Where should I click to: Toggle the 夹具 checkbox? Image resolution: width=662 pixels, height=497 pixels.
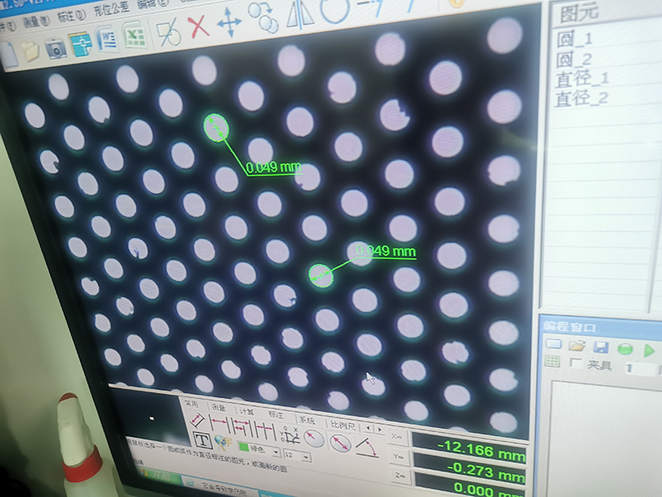point(576,363)
